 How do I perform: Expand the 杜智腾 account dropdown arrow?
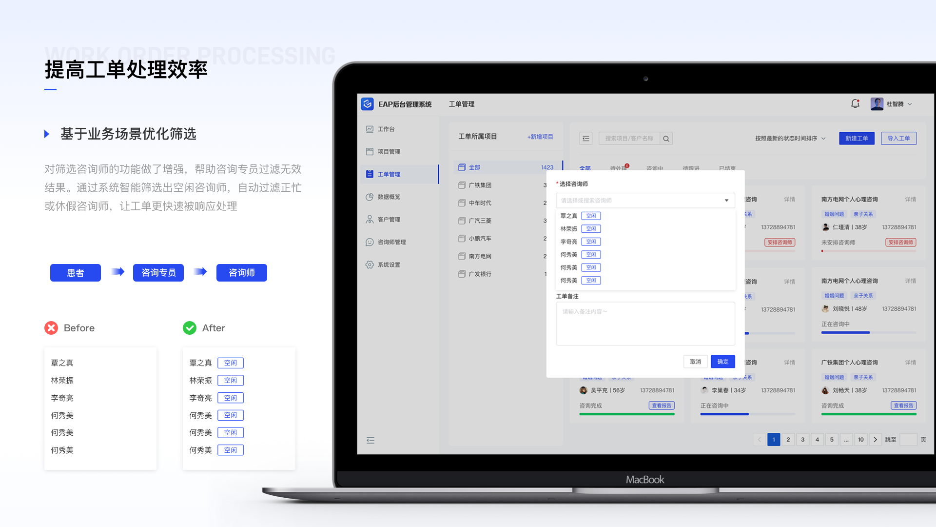[910, 104]
